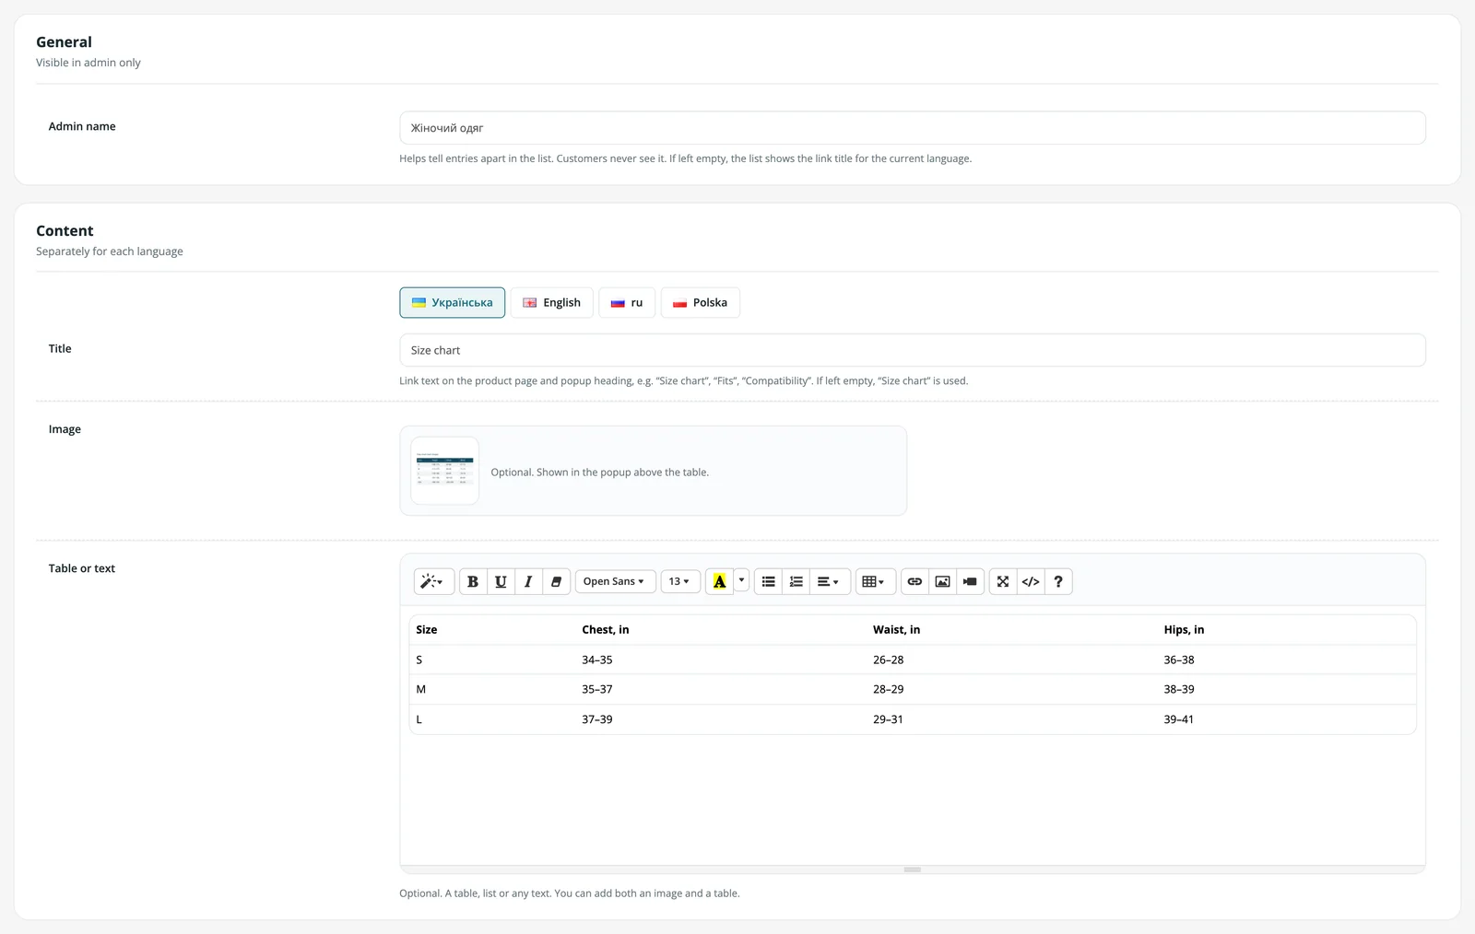Click the 'Hips, in' header cell
The height and width of the screenshot is (934, 1475).
pyautogui.click(x=1287, y=630)
